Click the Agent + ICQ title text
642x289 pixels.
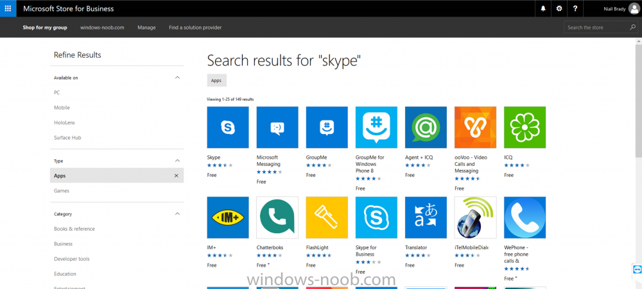click(x=419, y=158)
